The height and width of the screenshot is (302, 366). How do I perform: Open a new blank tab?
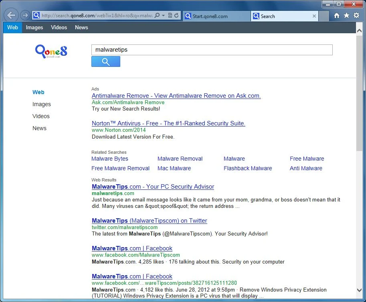point(324,16)
